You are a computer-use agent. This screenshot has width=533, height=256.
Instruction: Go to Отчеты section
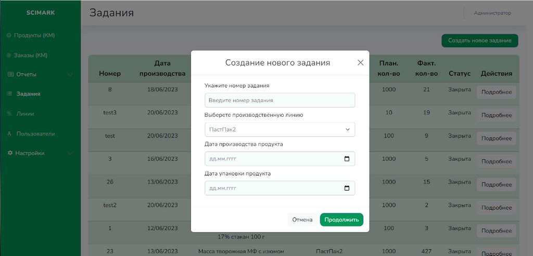26,74
